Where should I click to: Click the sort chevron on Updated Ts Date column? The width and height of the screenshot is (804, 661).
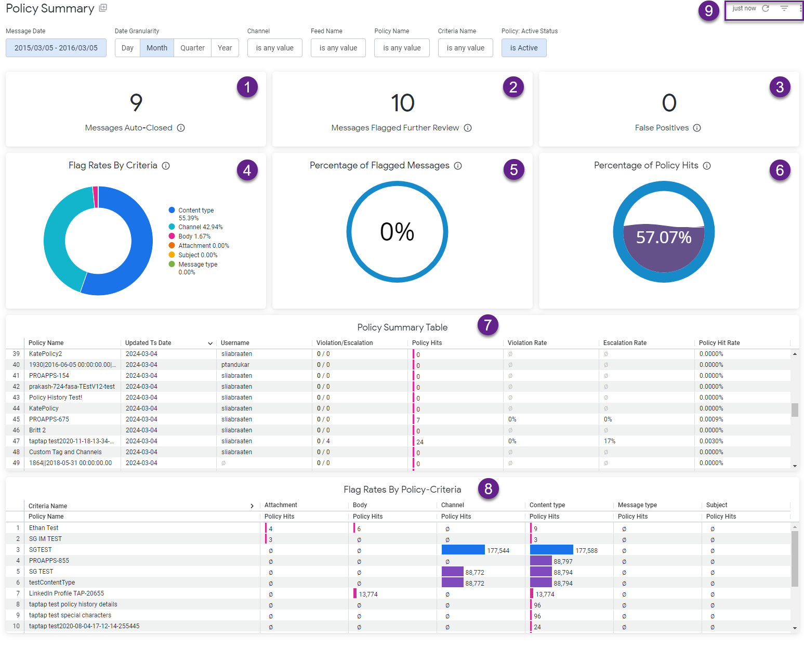coord(210,343)
